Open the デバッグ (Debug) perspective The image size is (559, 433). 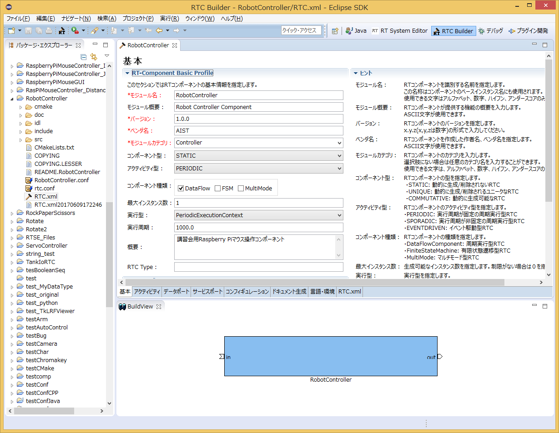click(x=490, y=31)
